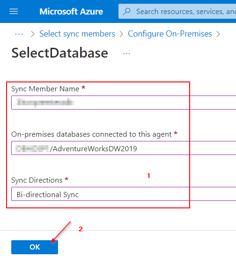
Task: Click the SelectDatabase page heading
Action: point(60,53)
